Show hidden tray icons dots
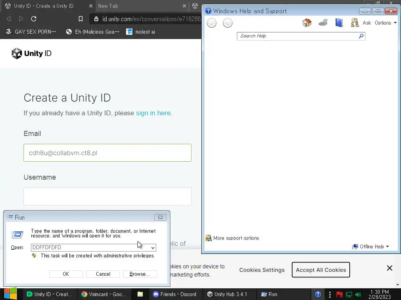The width and height of the screenshot is (401, 300). [330, 295]
